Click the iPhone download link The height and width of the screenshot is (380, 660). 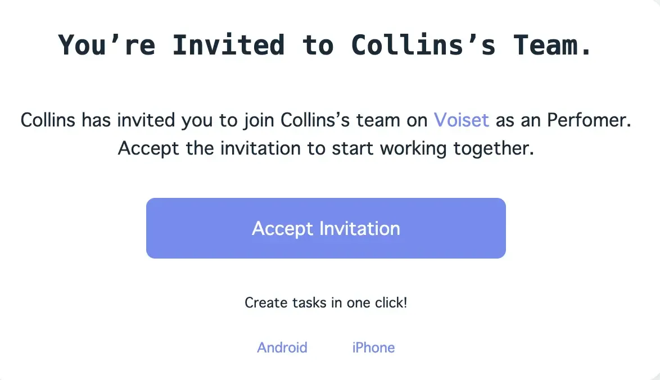[x=373, y=347]
